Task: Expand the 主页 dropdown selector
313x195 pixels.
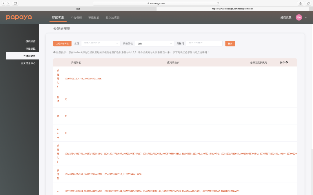Action: (101, 44)
